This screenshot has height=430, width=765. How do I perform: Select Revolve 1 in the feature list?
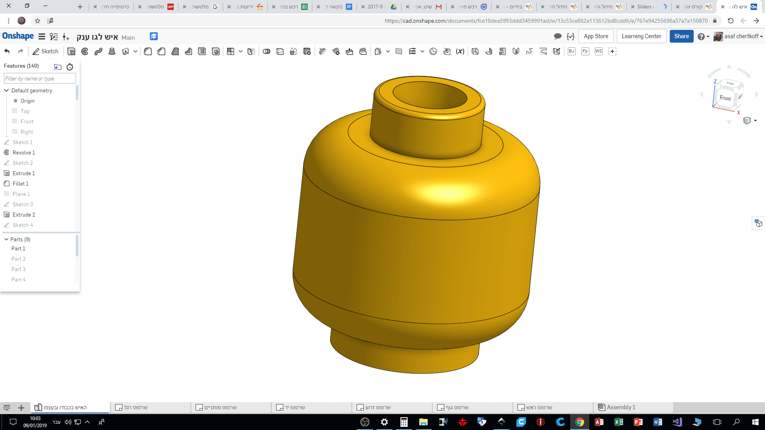click(24, 152)
